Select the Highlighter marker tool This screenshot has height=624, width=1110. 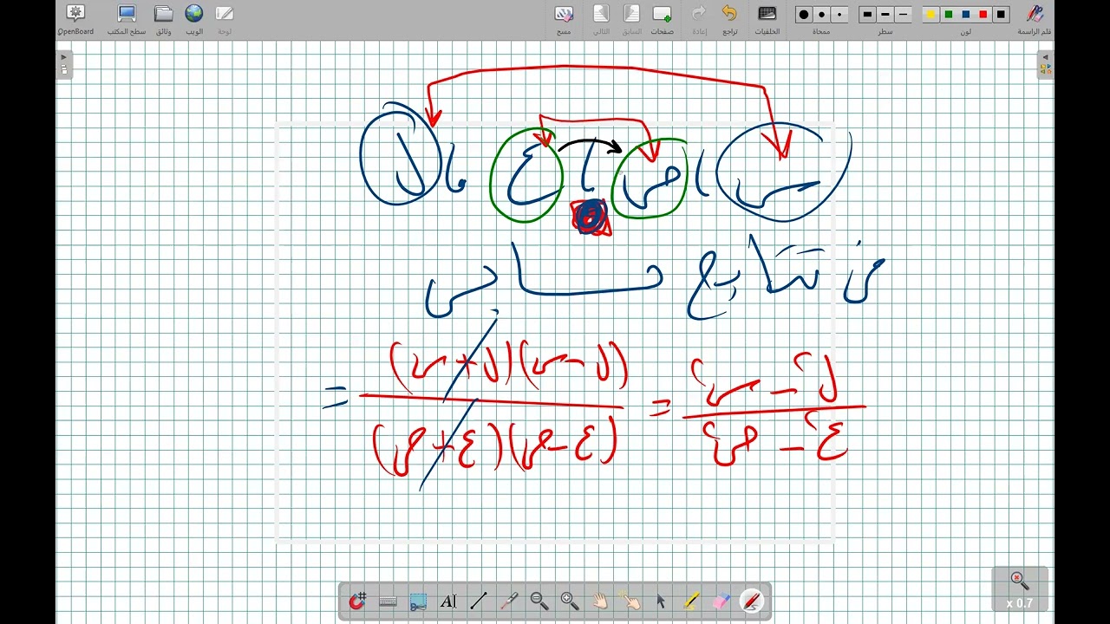tap(691, 601)
